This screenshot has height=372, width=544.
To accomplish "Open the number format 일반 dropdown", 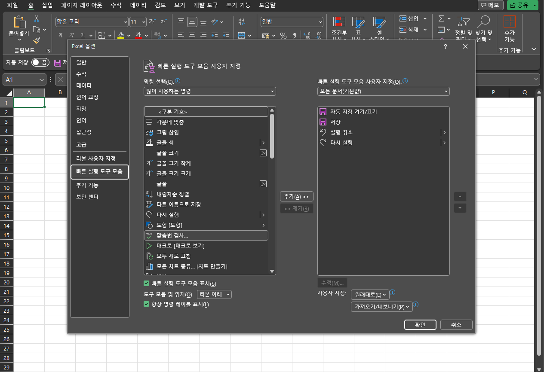I will tap(320, 21).
